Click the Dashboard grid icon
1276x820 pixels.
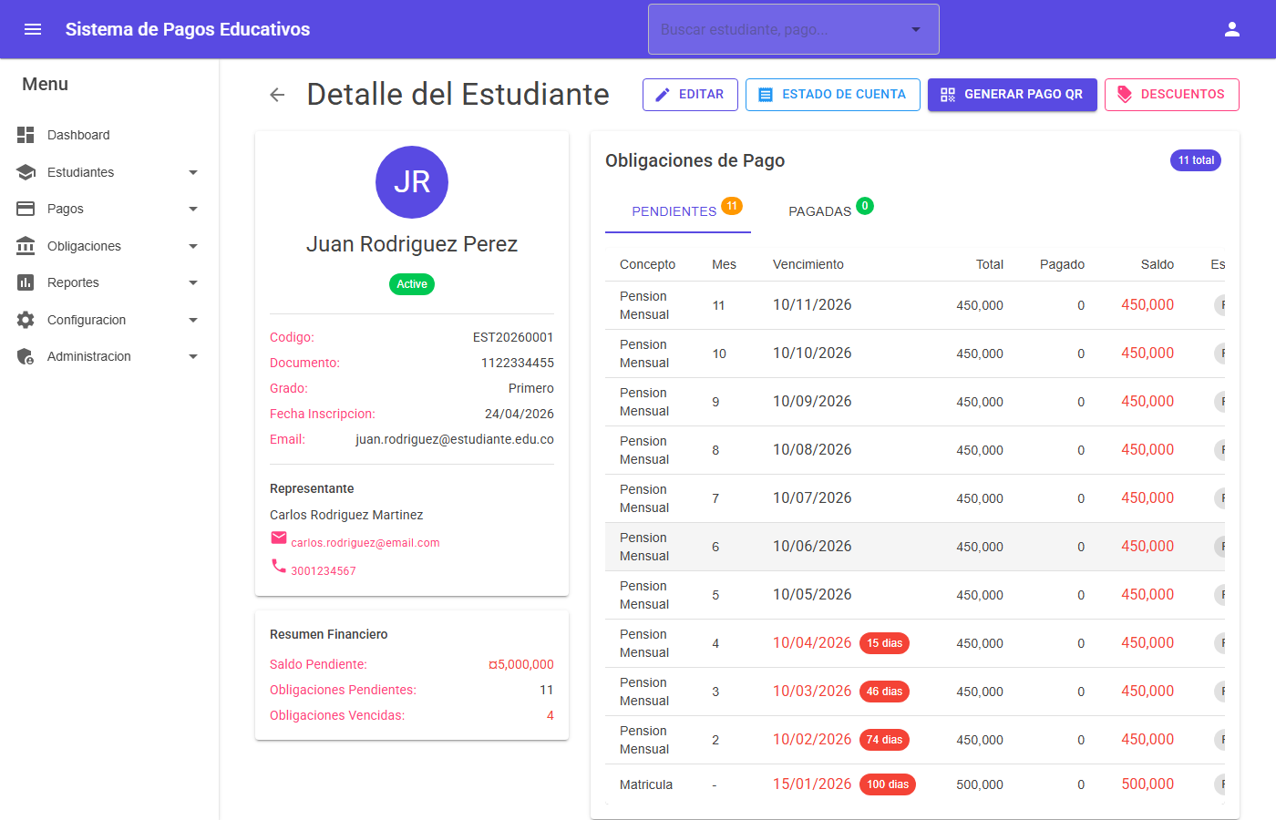pyautogui.click(x=26, y=135)
